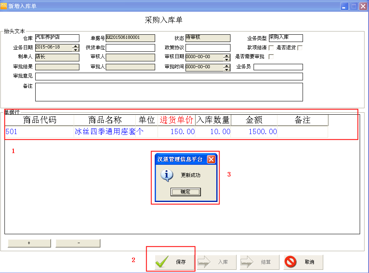Click the 备注 multiline text box
Image resolution: width=369 pixels, height=273 pixels.
[x=169, y=92]
